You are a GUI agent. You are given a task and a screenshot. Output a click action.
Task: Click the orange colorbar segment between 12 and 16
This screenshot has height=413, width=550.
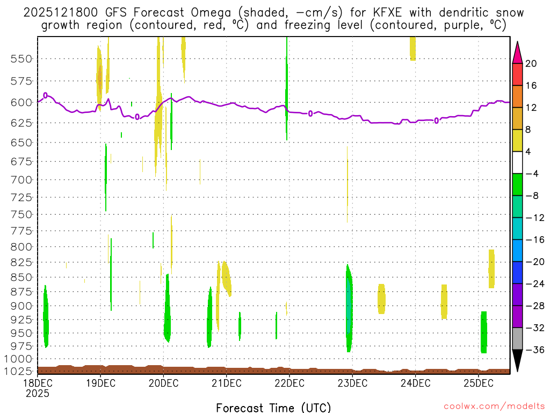point(517,97)
